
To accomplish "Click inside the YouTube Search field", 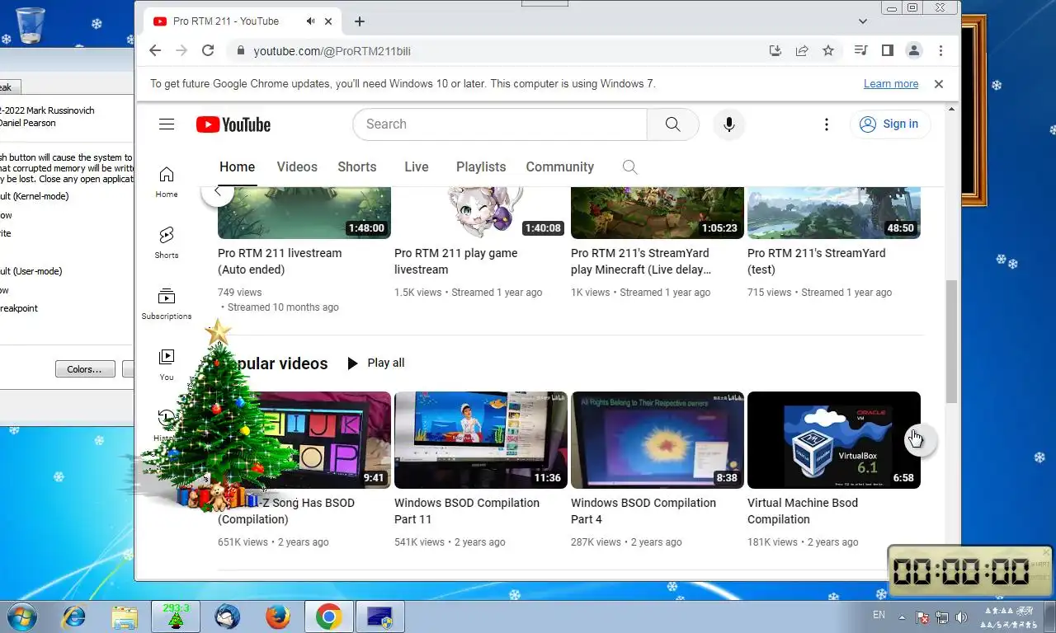I will point(500,124).
